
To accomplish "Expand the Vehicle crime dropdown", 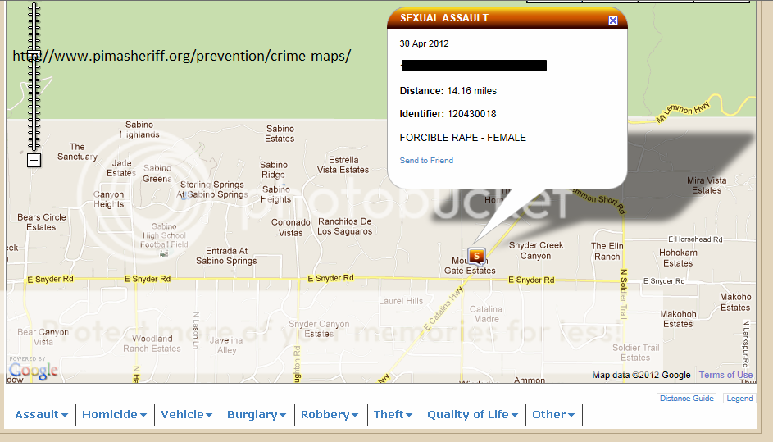I will pos(187,415).
